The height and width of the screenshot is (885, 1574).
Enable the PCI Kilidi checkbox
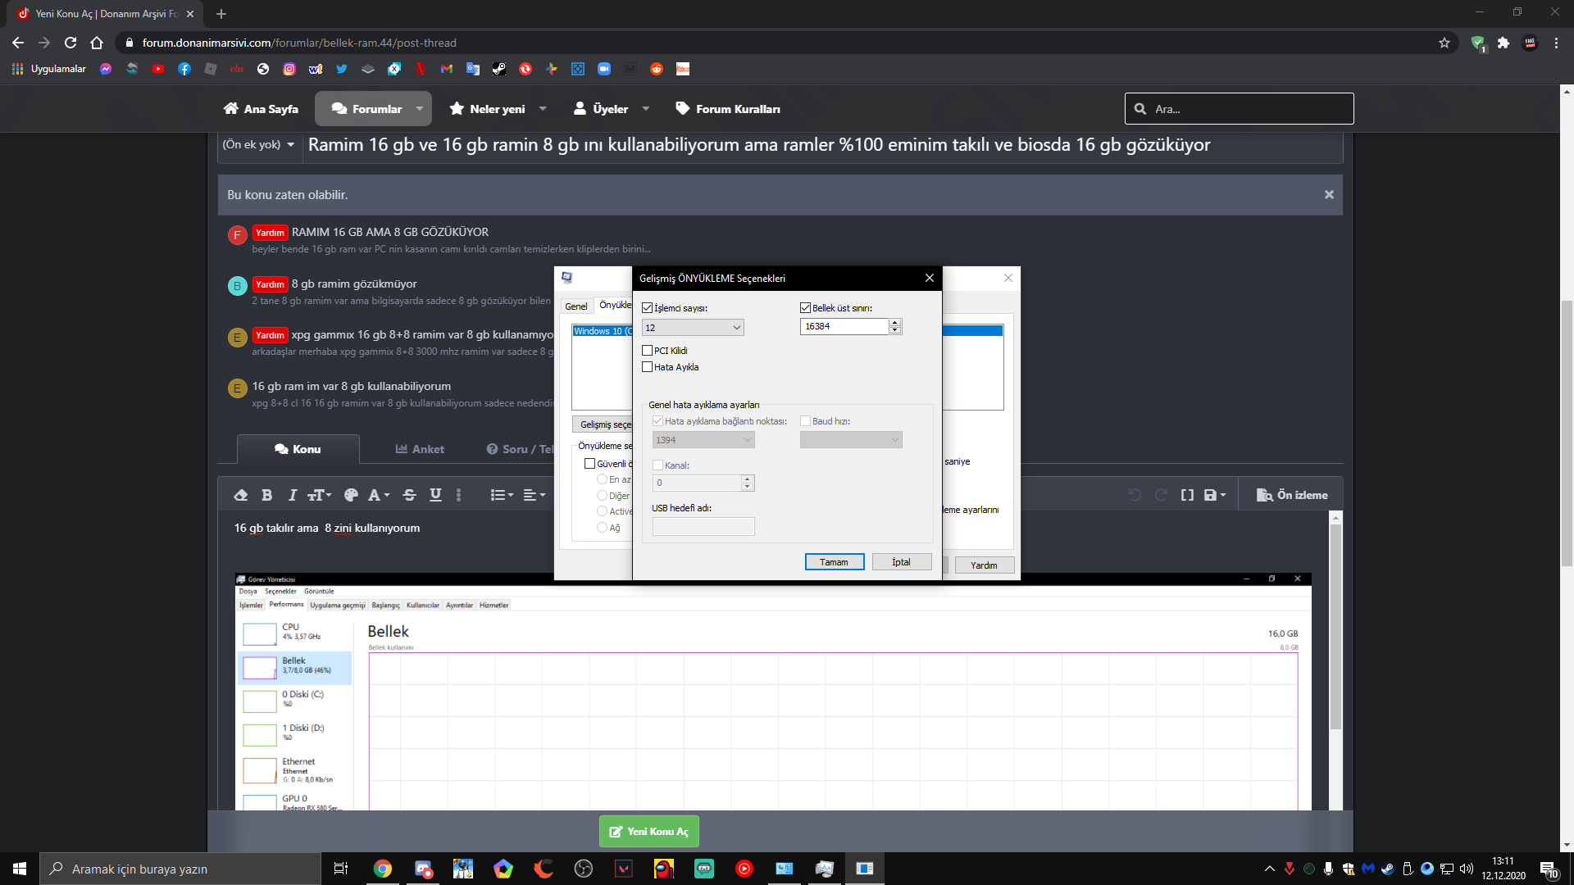tap(648, 351)
